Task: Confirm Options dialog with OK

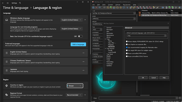Action: pyautogui.click(x=143, y=78)
